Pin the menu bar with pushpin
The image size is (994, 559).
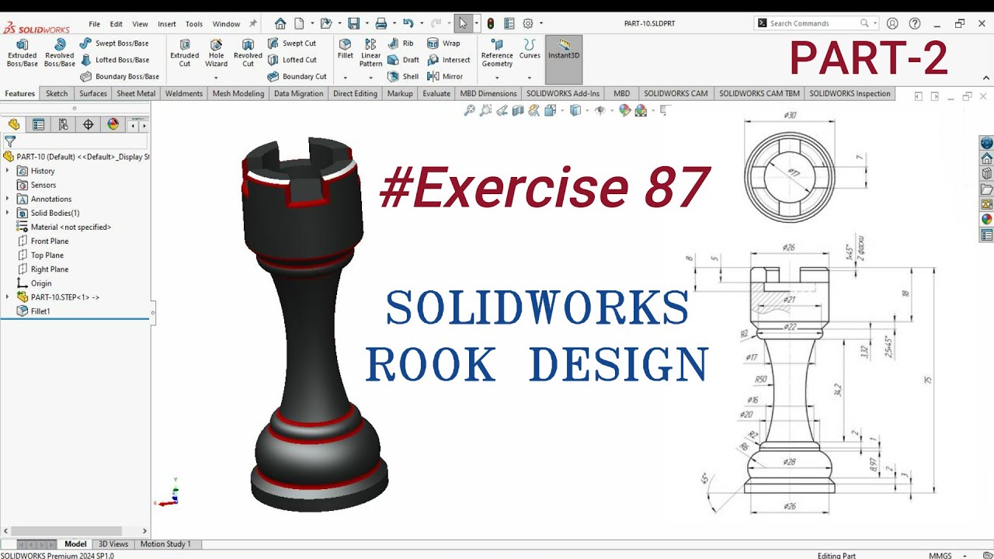[x=252, y=24]
